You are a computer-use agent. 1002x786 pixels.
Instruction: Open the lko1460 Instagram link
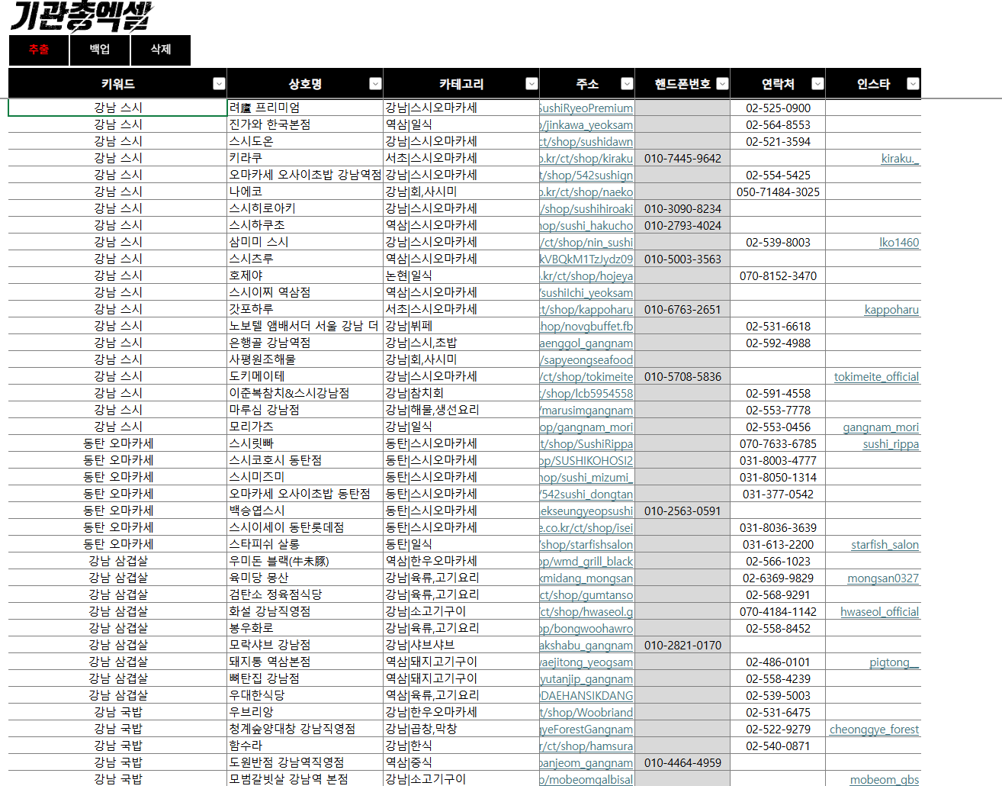coord(899,243)
